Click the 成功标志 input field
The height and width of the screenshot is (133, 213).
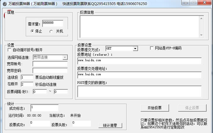coord(45,108)
